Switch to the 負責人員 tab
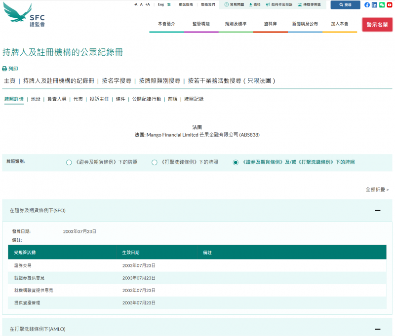Viewport: 395px width, 336px height. pos(57,99)
